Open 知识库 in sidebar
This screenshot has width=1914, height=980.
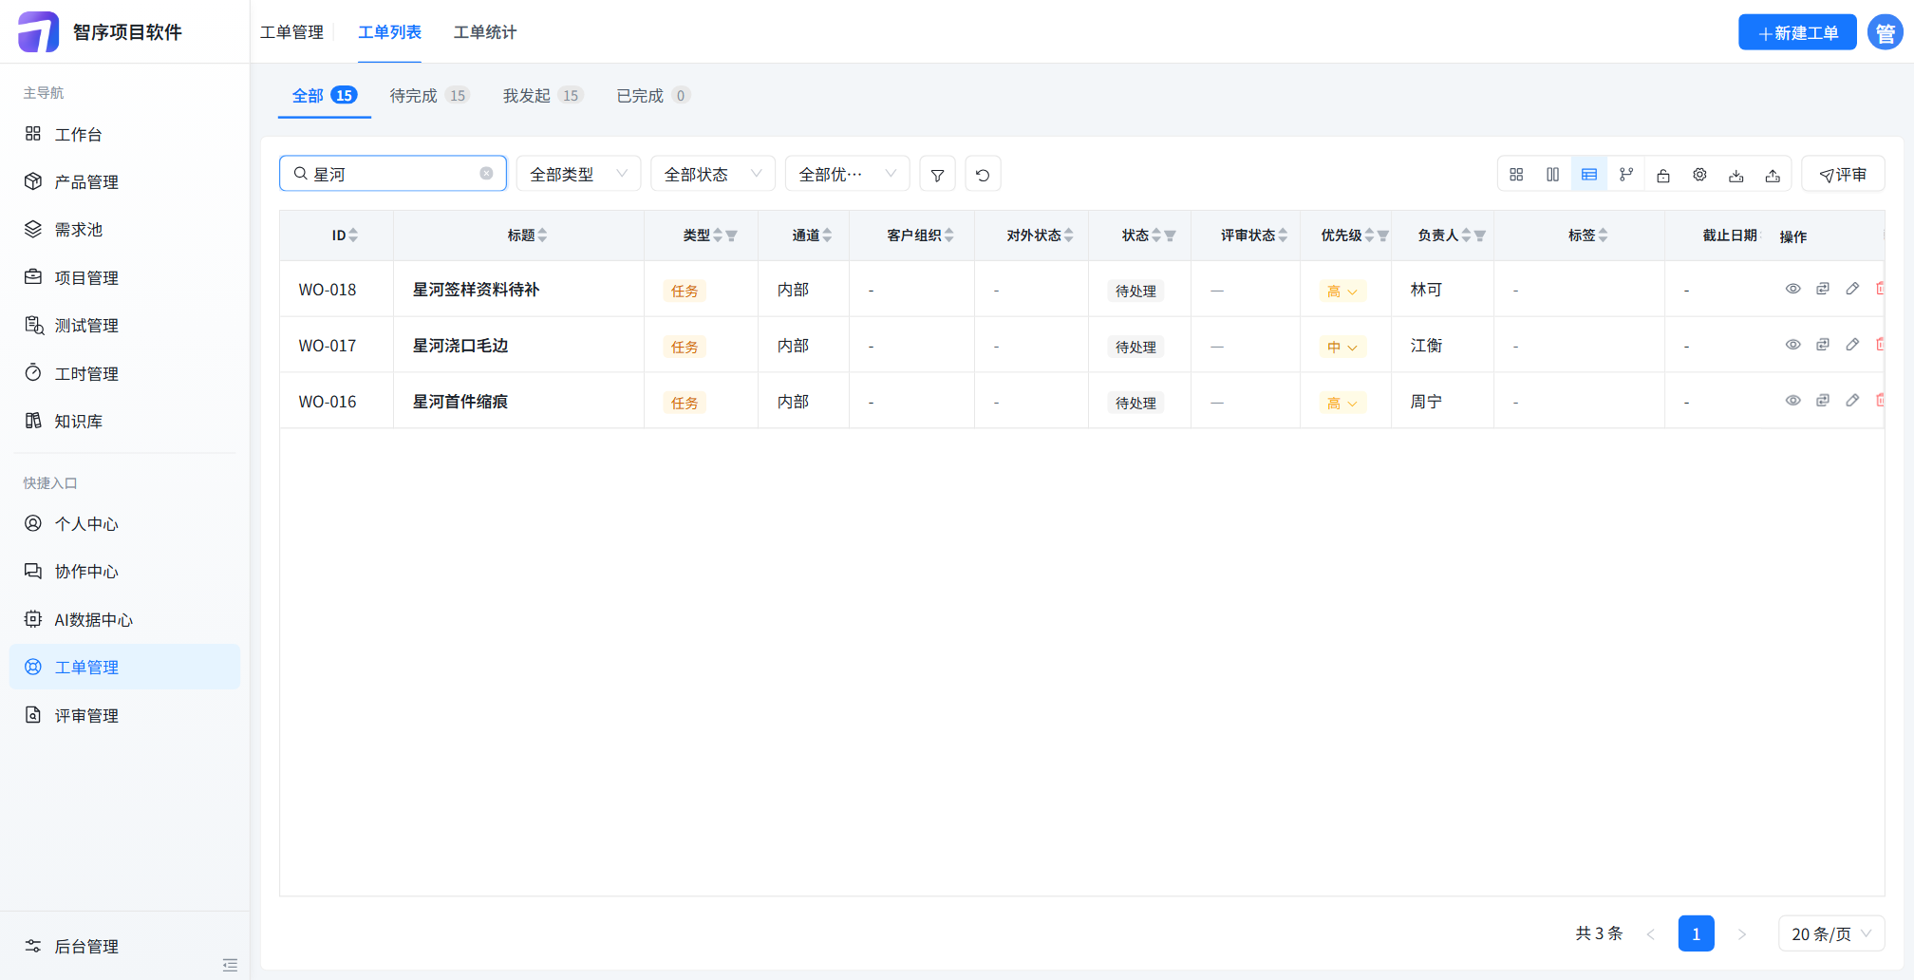124,421
